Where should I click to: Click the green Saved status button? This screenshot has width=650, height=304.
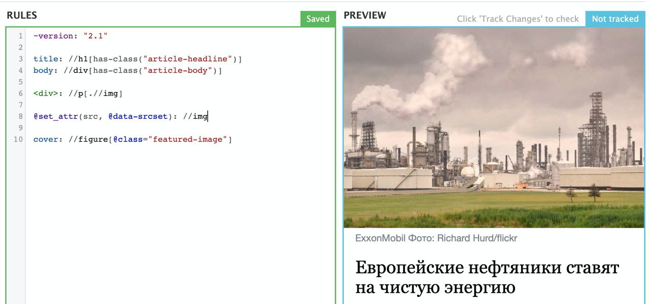tap(318, 19)
